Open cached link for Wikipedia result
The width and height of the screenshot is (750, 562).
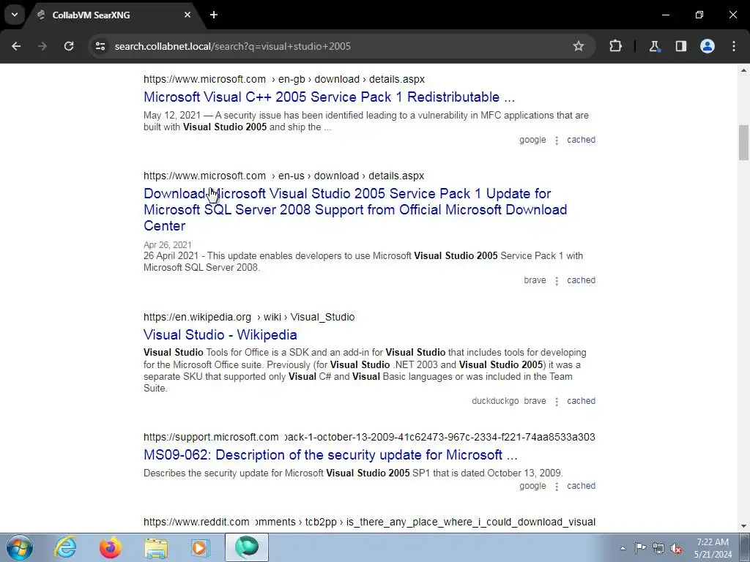tap(581, 402)
